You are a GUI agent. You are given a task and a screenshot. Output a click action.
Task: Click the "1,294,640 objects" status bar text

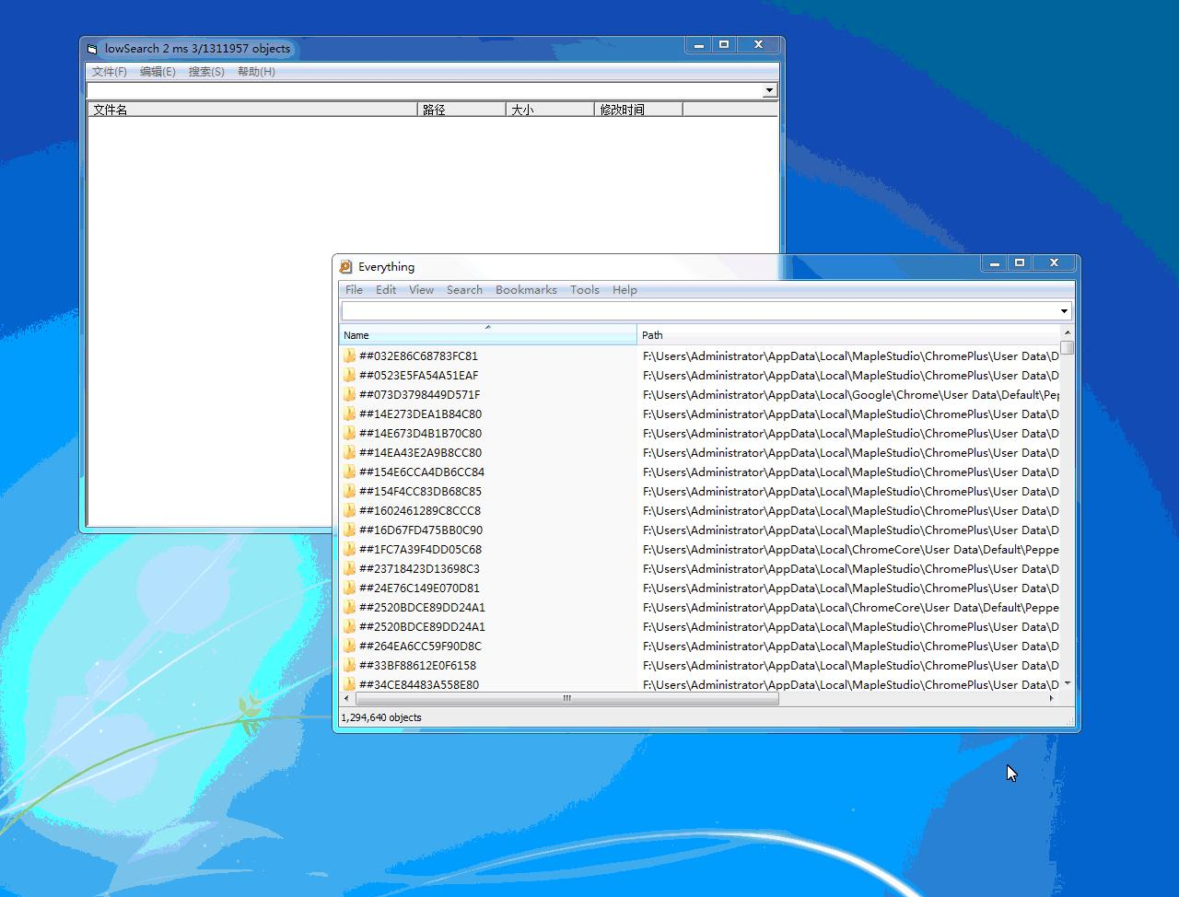[x=381, y=717]
